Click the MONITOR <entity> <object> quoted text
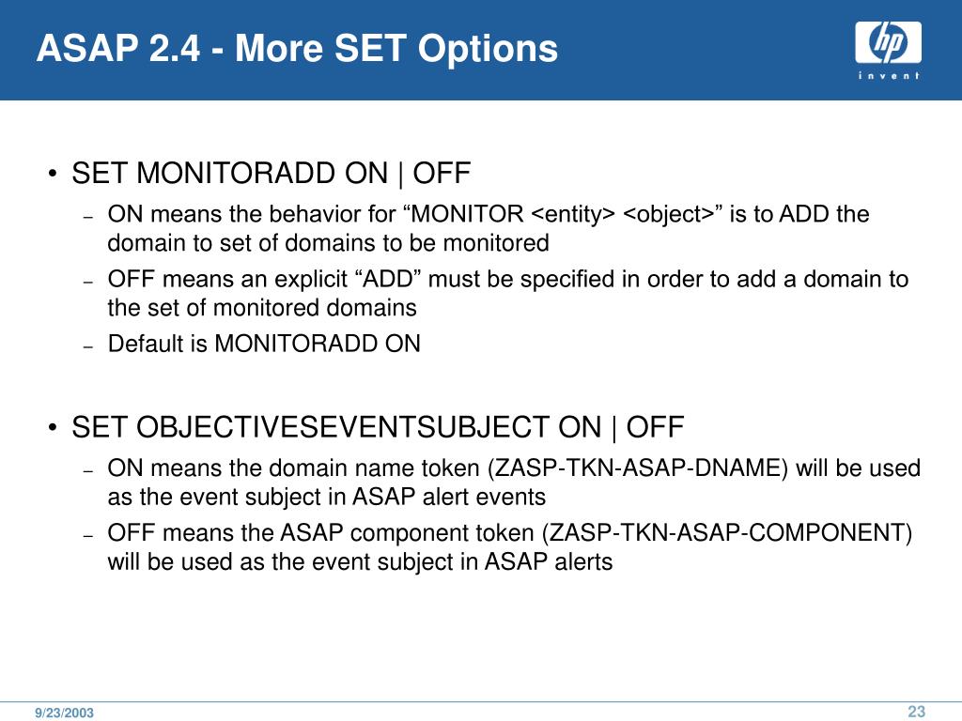The image size is (962, 721). (x=564, y=214)
